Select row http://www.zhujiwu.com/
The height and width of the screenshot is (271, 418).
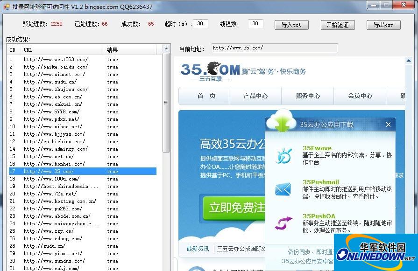coord(82,89)
